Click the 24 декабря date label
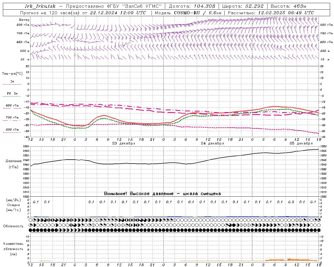Screen dimensions: 334x267 pyautogui.click(x=212, y=143)
